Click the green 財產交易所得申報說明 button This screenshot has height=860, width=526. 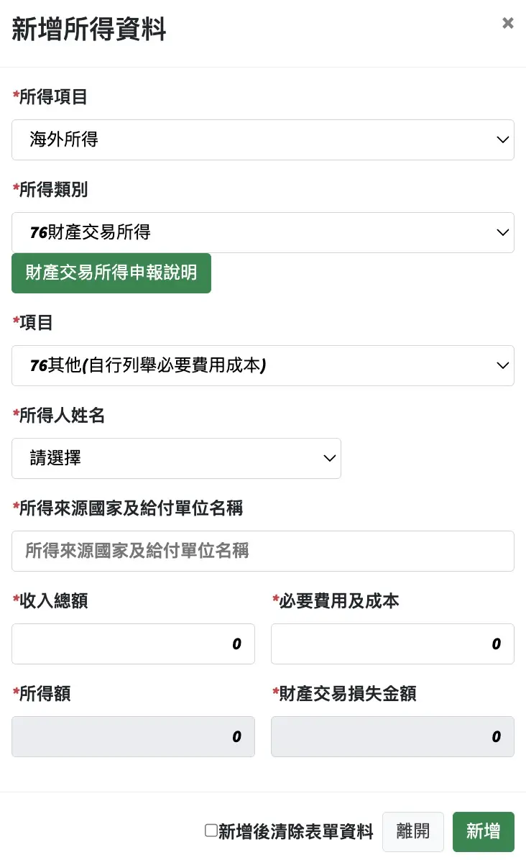(111, 273)
